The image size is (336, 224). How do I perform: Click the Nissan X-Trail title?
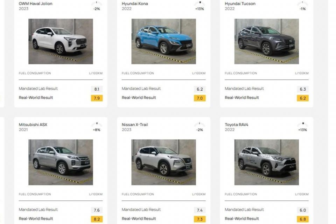[x=135, y=125]
